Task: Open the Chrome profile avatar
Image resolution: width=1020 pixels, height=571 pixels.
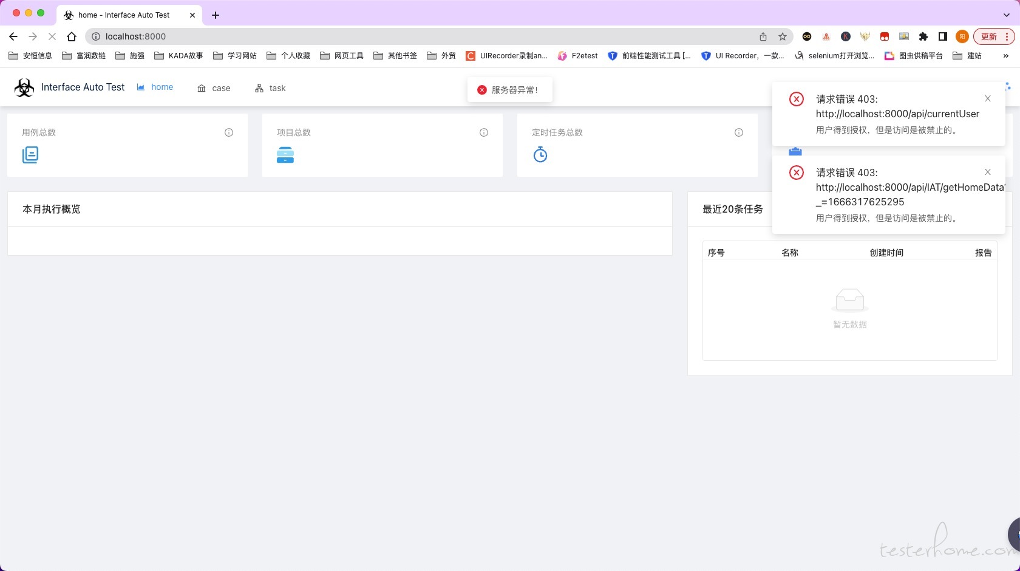Action: [x=962, y=36]
